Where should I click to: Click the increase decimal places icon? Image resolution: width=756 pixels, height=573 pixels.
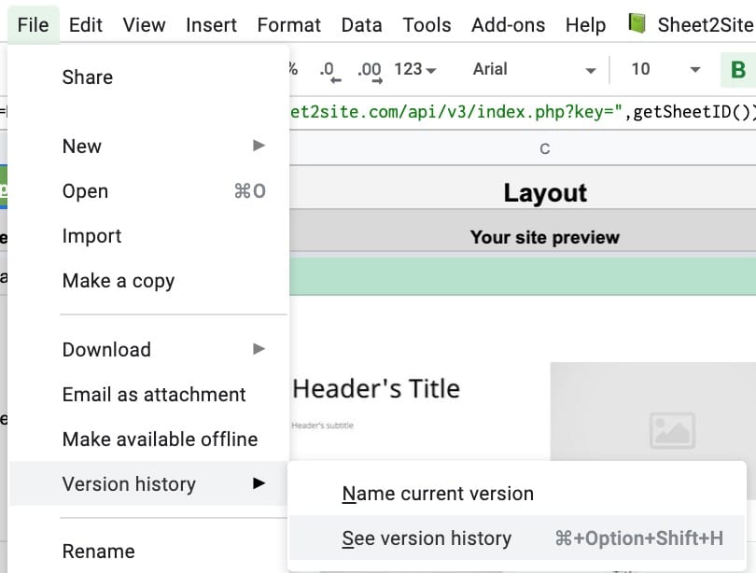click(370, 70)
